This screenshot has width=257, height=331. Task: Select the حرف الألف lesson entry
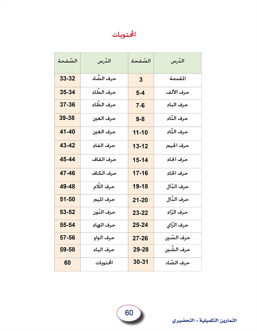pyautogui.click(x=177, y=93)
